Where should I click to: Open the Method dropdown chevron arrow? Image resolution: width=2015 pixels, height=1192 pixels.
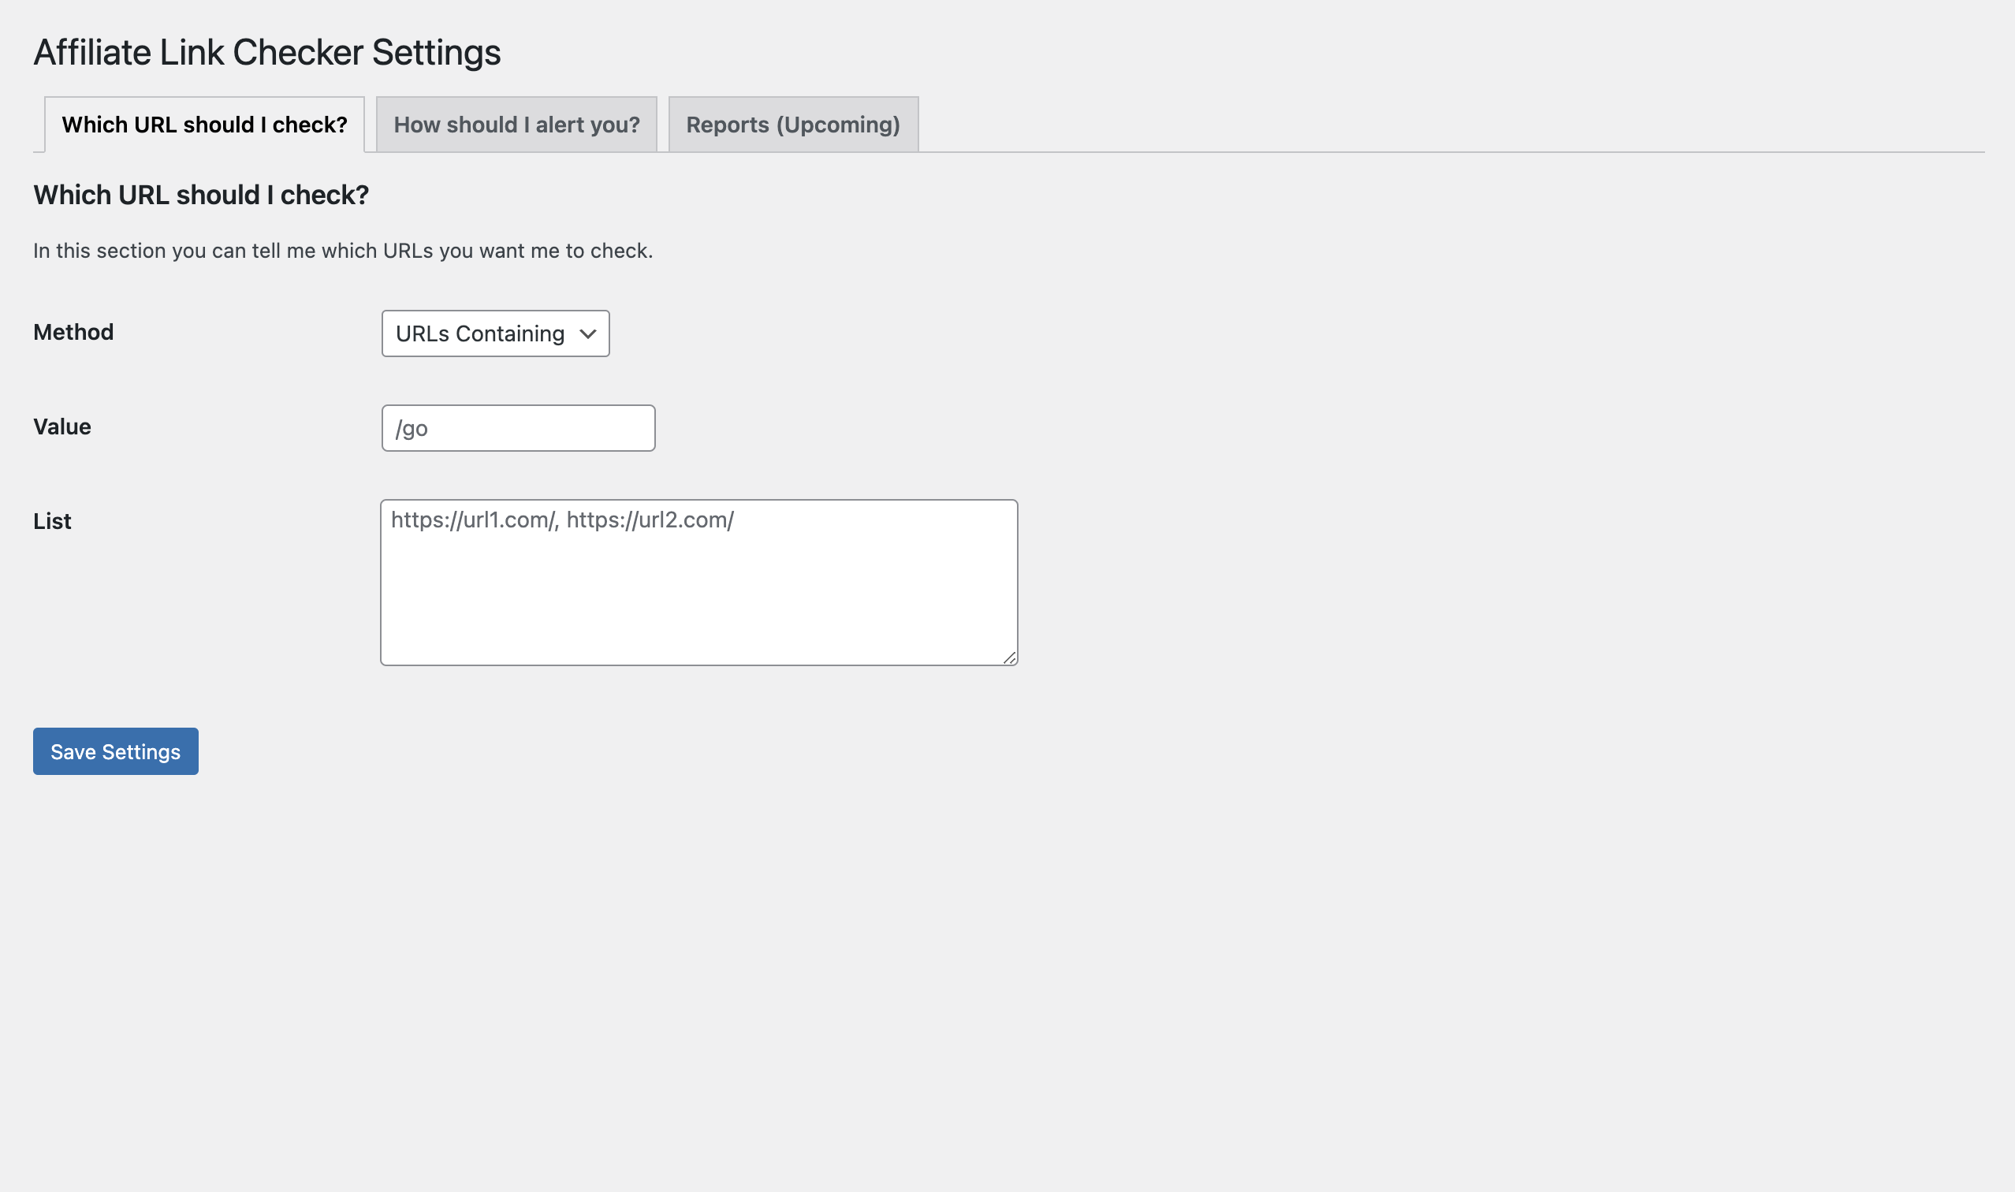point(588,333)
